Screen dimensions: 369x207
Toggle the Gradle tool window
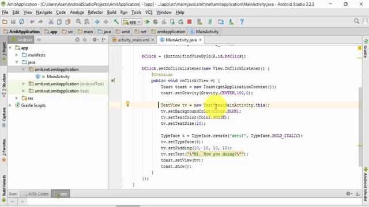pyautogui.click(x=366, y=48)
